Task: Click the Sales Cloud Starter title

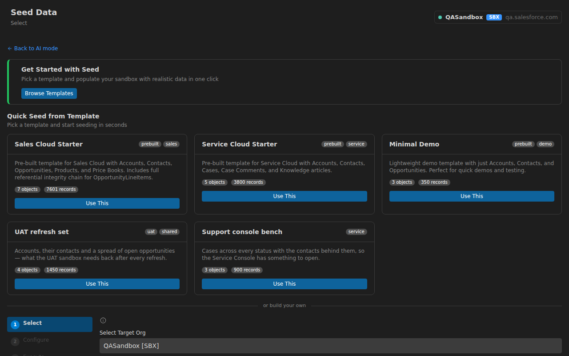Action: 48,144
